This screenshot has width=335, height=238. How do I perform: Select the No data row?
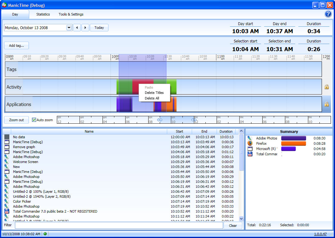click(x=121, y=137)
